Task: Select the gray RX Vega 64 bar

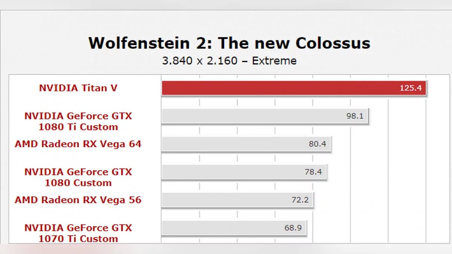Action: click(x=234, y=144)
